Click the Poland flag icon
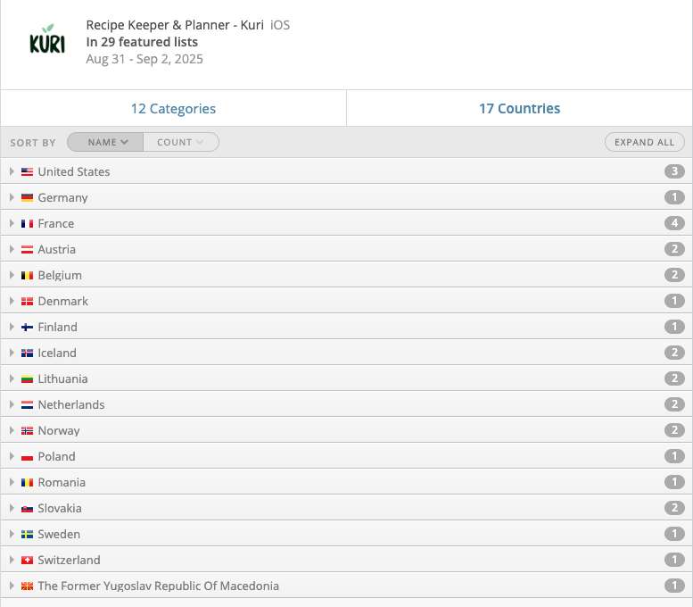 pos(27,456)
